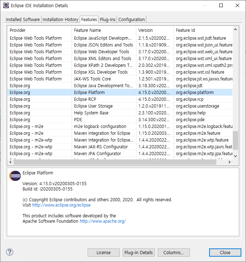Click the horizontal scrollbar right arrow
246x262 pixels.
pos(230,162)
